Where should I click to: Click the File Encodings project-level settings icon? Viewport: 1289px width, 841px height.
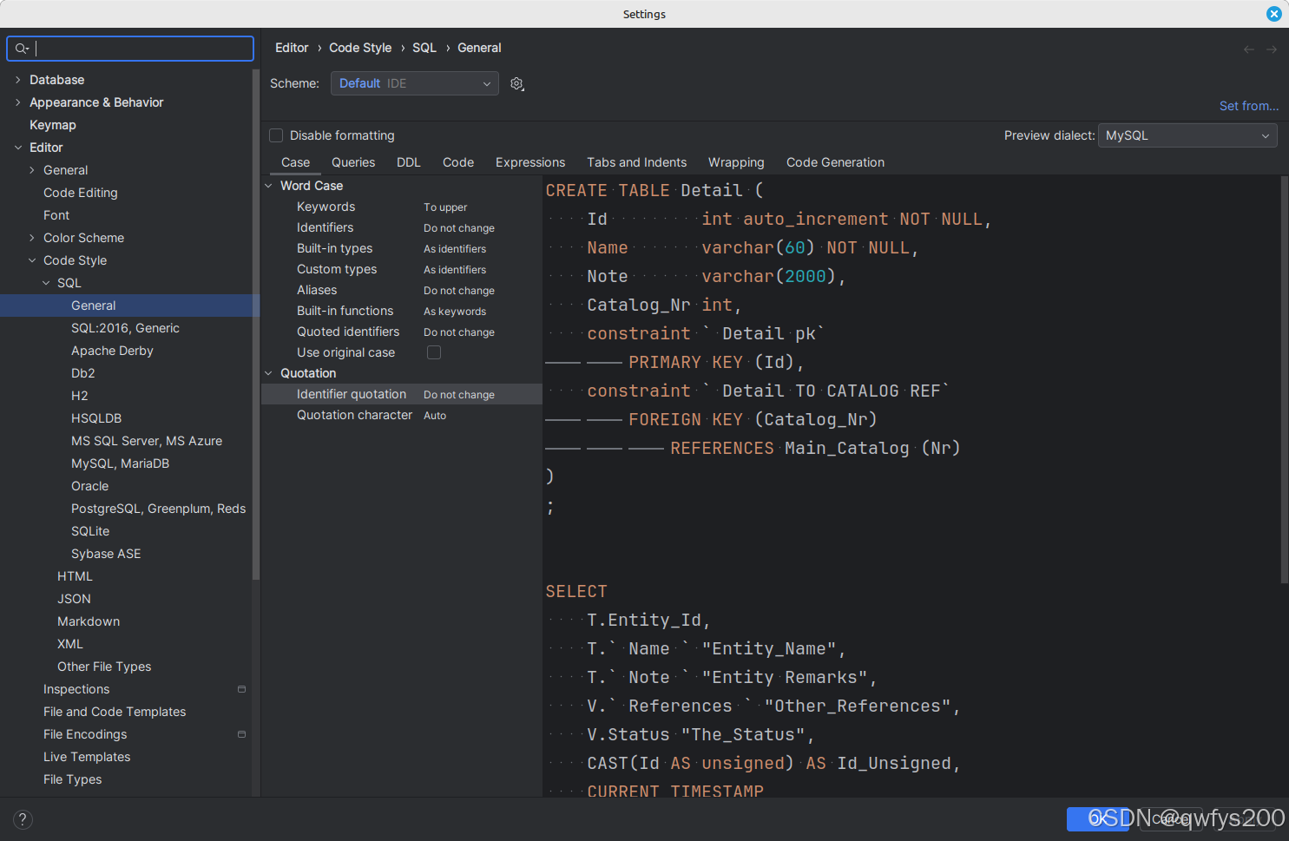tap(241, 734)
